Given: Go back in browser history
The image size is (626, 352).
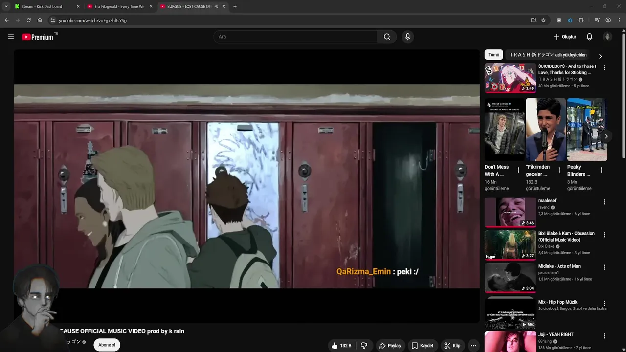Looking at the screenshot, I should click(x=6, y=20).
